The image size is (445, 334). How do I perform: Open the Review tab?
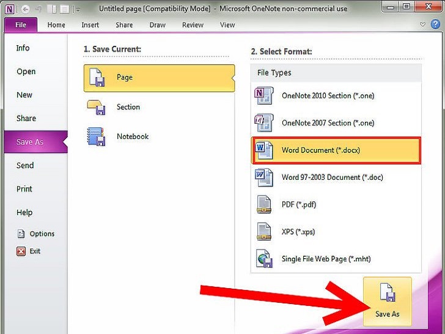[x=193, y=25]
